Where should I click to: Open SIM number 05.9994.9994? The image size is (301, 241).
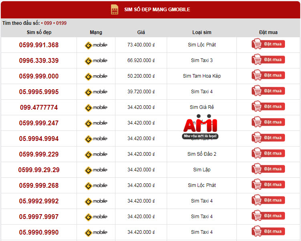(x=39, y=139)
